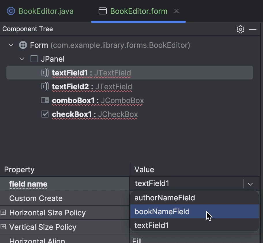The image size is (263, 243).
Task: Click the JPanel icon in Component Tree
Action: tap(34, 58)
